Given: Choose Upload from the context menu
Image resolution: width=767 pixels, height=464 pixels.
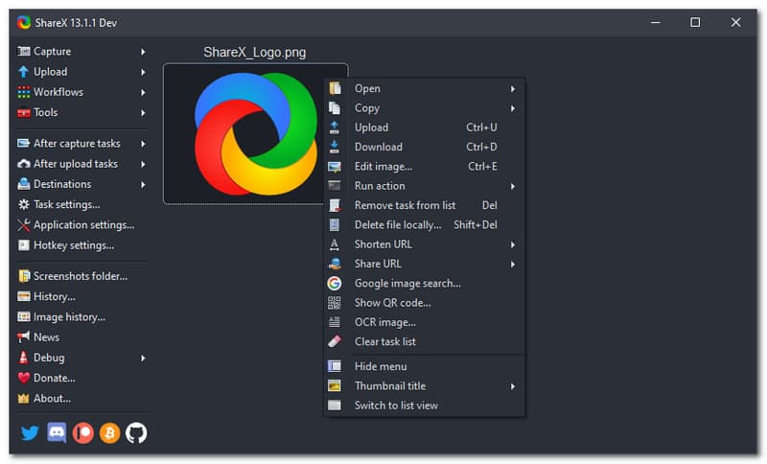Looking at the screenshot, I should (424, 128).
